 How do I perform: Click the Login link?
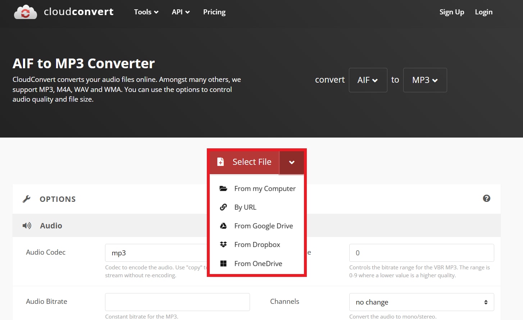click(x=483, y=12)
